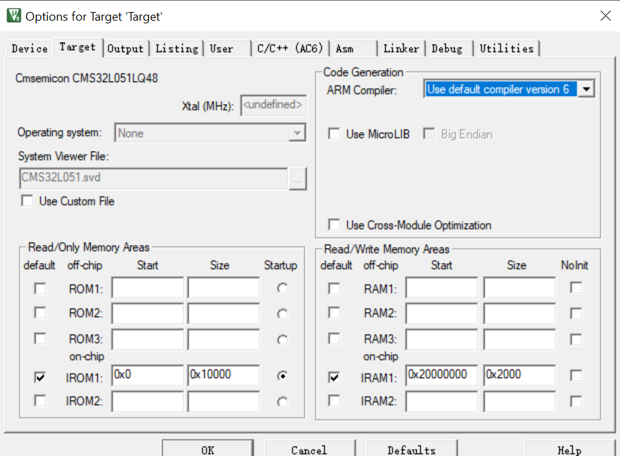This screenshot has height=456, width=620.
Task: Select ROM2 Startup radio button
Action: [x=282, y=314]
